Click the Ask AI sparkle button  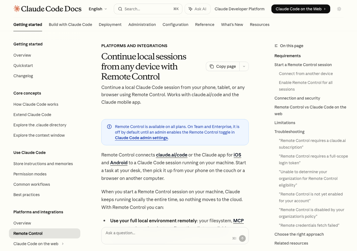click(197, 9)
